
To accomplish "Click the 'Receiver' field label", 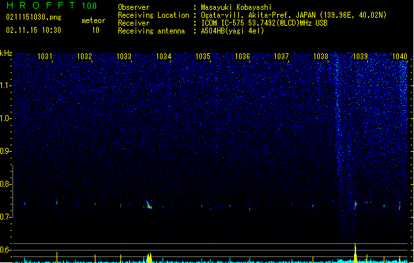I will 134,23.
